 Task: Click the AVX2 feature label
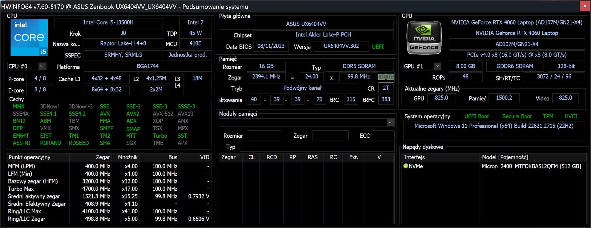point(133,114)
